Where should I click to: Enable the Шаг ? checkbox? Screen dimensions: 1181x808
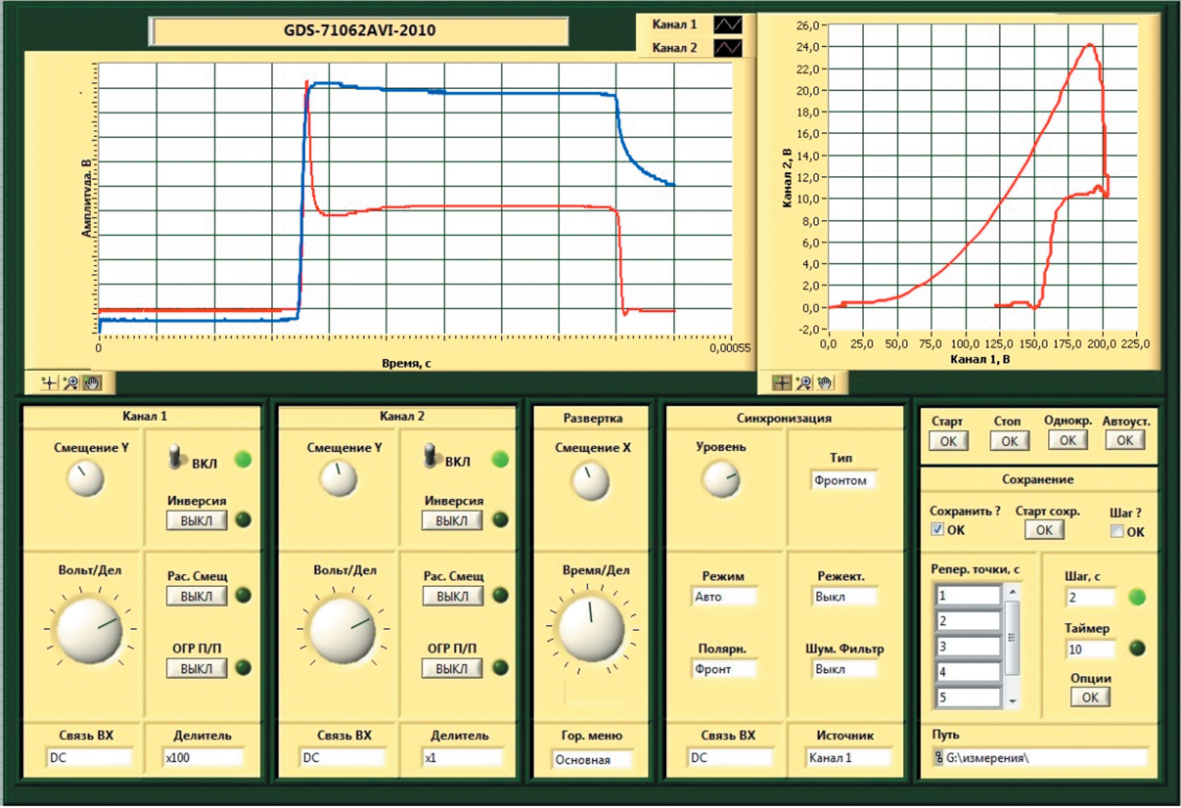click(1116, 532)
